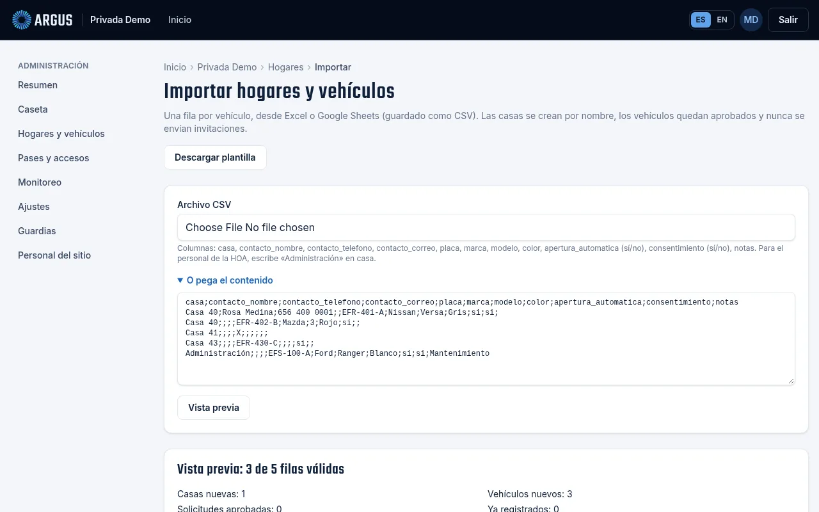
Task: Click the "Vehículos nuevos: 3" text
Action: [530, 494]
